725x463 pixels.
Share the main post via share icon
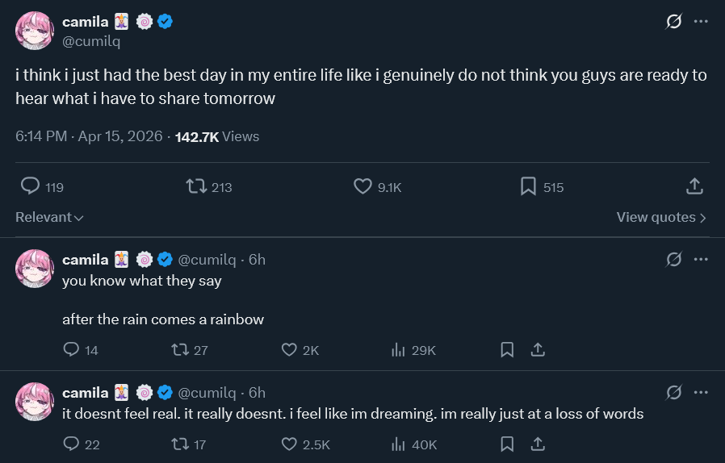(694, 186)
